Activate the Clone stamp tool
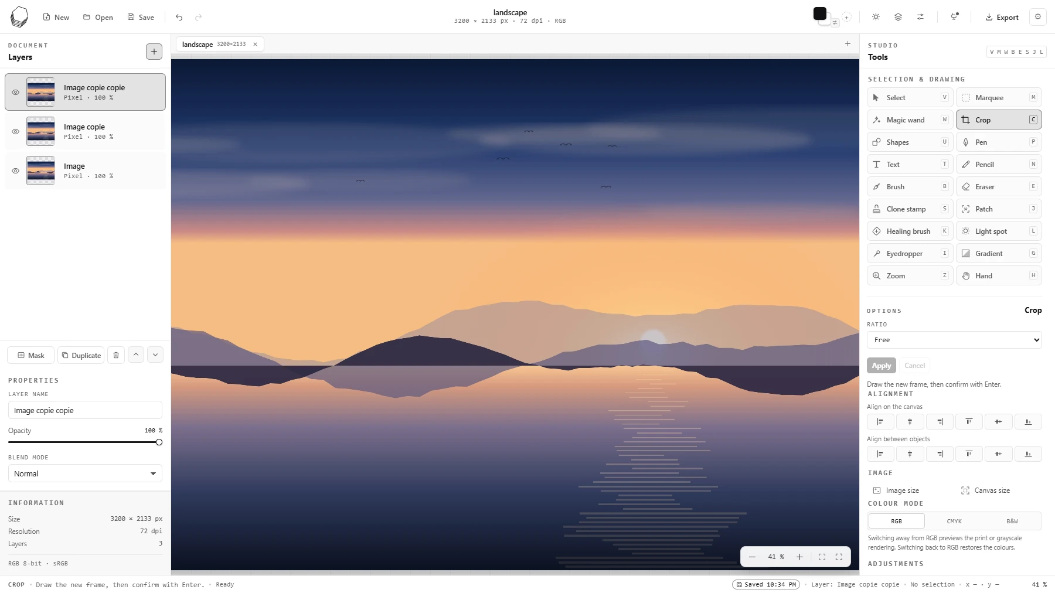The width and height of the screenshot is (1055, 593). point(910,209)
